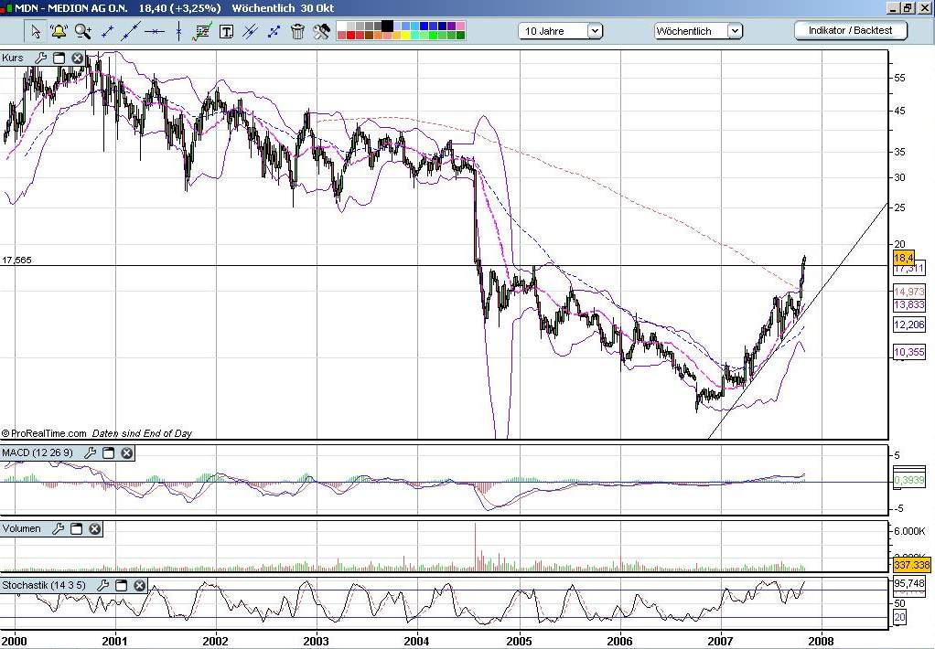Image resolution: width=935 pixels, height=649 pixels.
Task: Pick the black color swatch
Action: point(388,26)
